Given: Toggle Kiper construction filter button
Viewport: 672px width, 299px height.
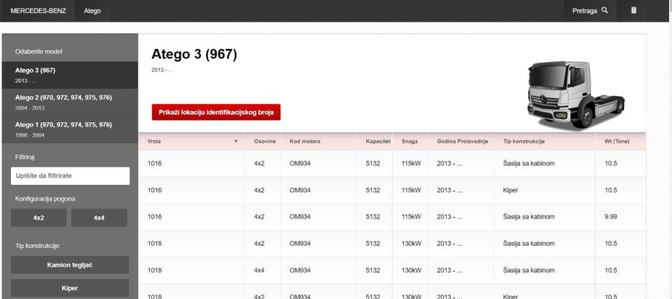Looking at the screenshot, I should [x=70, y=288].
